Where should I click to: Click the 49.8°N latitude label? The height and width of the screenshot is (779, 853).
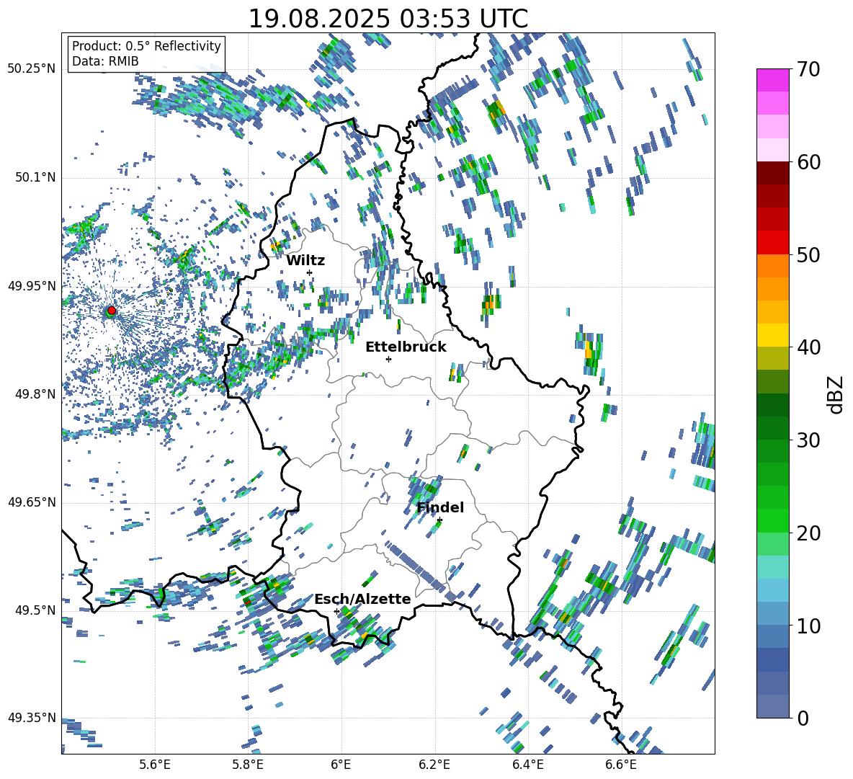pyautogui.click(x=35, y=394)
